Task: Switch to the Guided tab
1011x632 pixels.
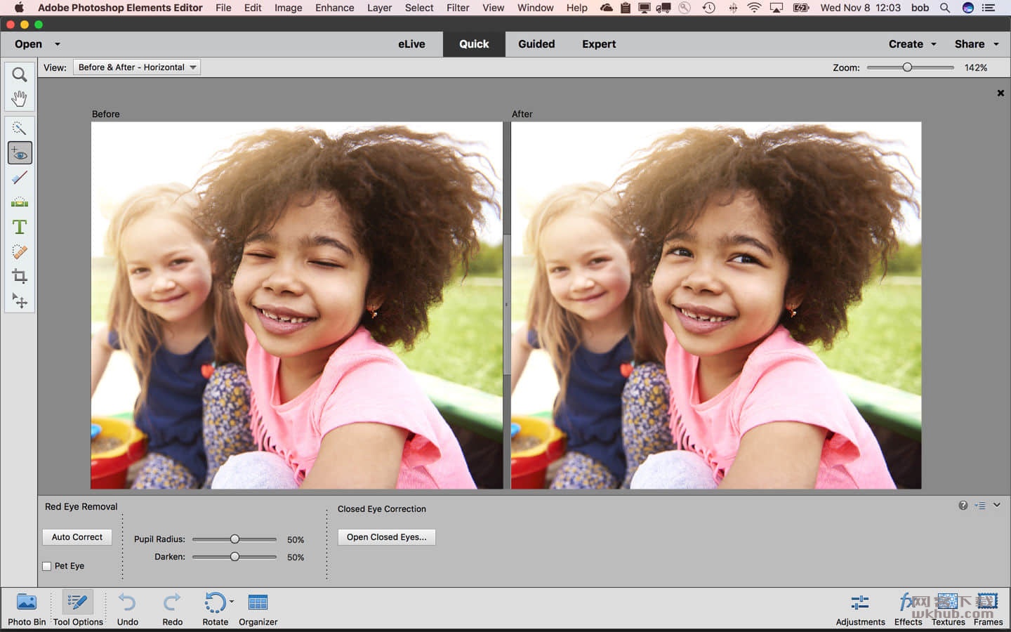Action: 536,44
